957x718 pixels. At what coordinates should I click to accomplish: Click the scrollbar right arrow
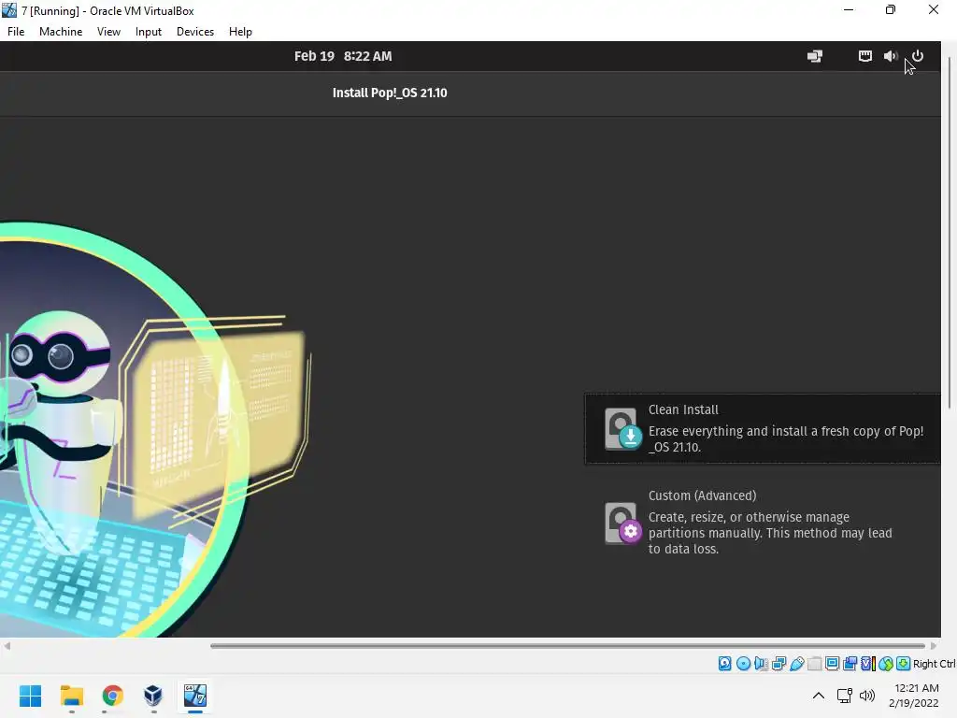(934, 646)
